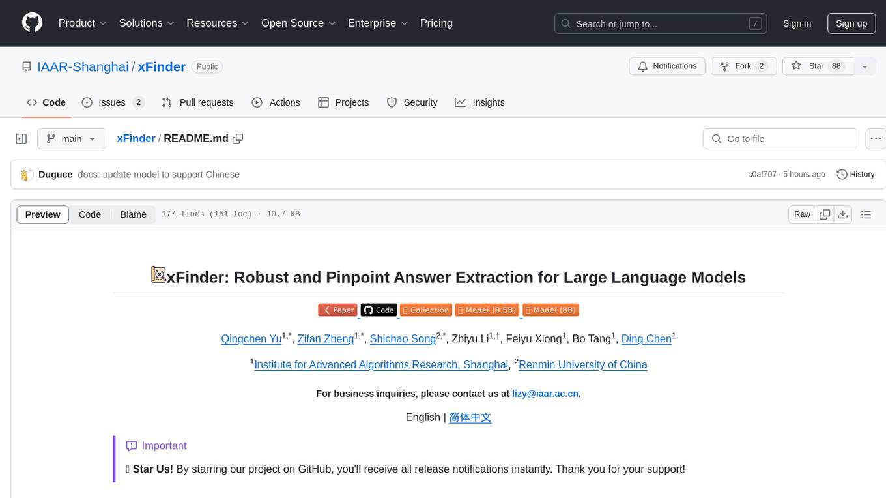Open Institute for Advanced Algorithms Research link

click(x=381, y=365)
